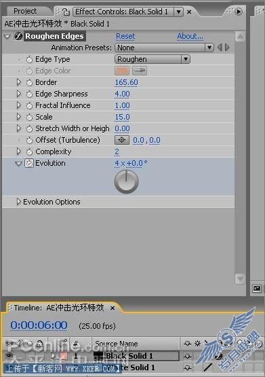Screen dimensions: 265x377
Task: Toggle visibility eye of Black Solid 1
Action: pos(9,355)
